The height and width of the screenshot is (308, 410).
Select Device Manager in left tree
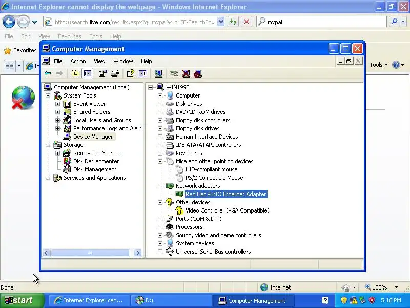pos(93,137)
